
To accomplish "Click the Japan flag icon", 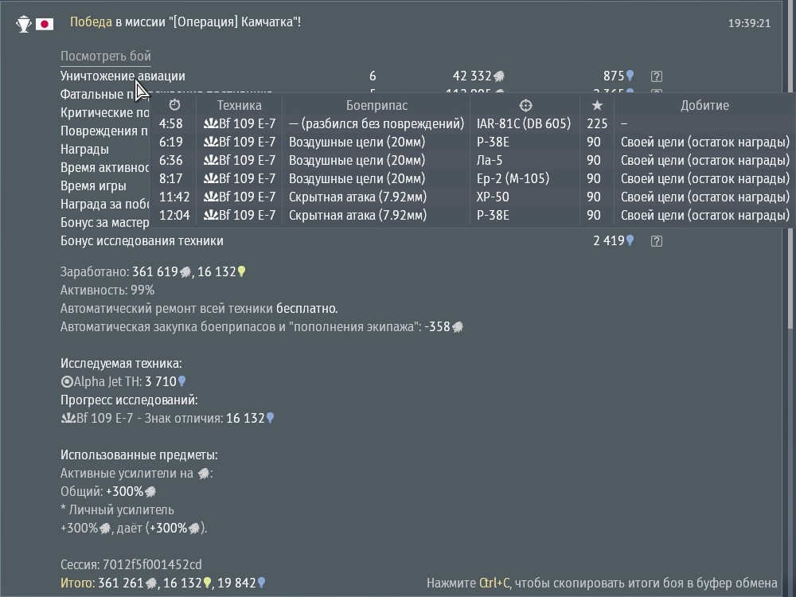I will pyautogui.click(x=45, y=24).
